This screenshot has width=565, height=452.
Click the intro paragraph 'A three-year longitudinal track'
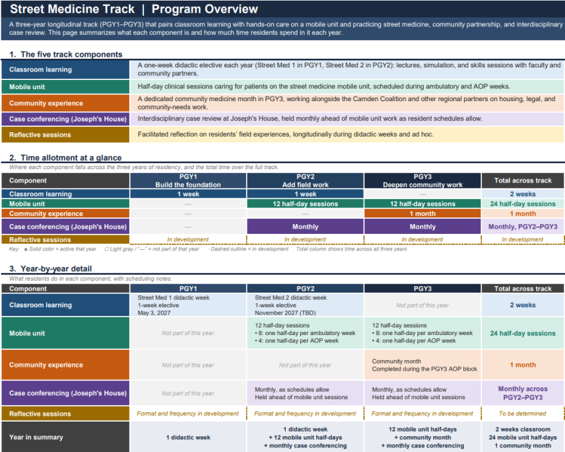point(286,28)
